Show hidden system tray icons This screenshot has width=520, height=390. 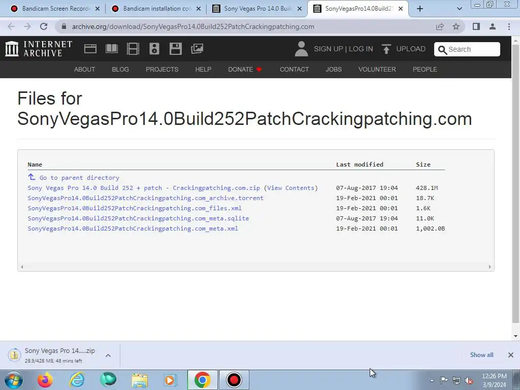click(x=432, y=381)
